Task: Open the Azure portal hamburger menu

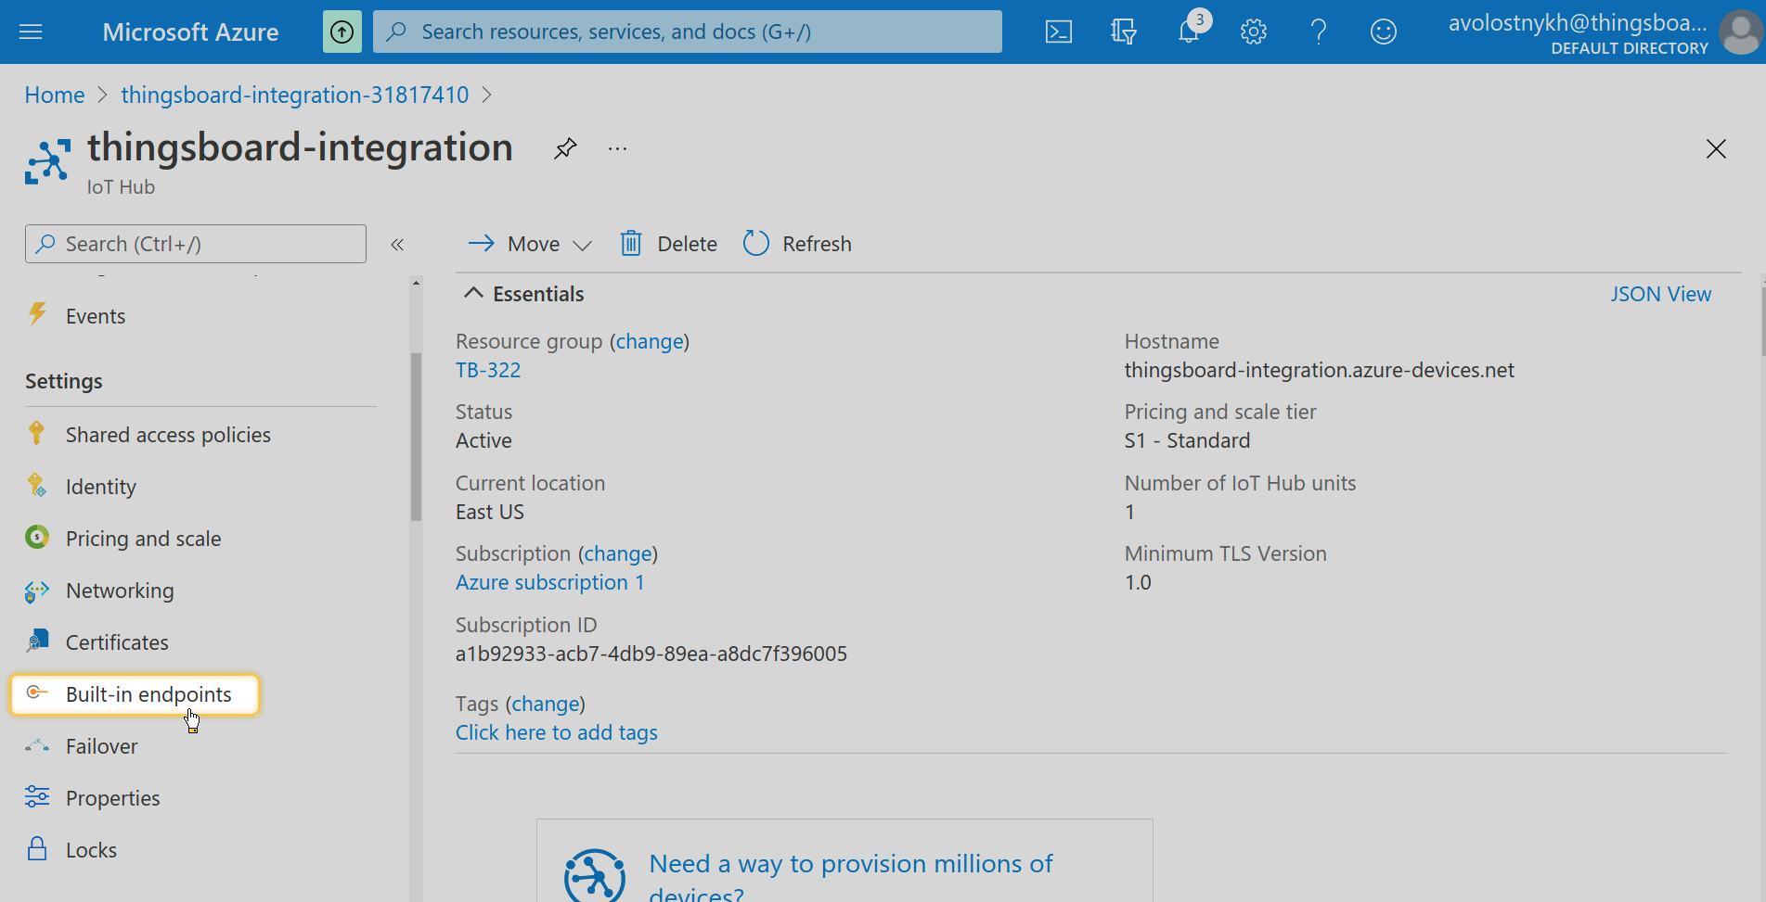Action: pos(31,32)
